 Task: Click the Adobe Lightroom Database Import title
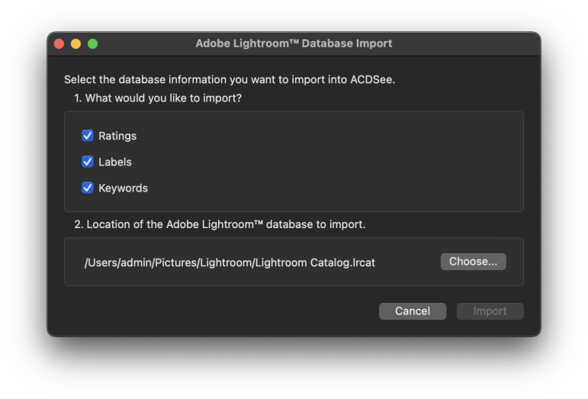click(x=294, y=43)
